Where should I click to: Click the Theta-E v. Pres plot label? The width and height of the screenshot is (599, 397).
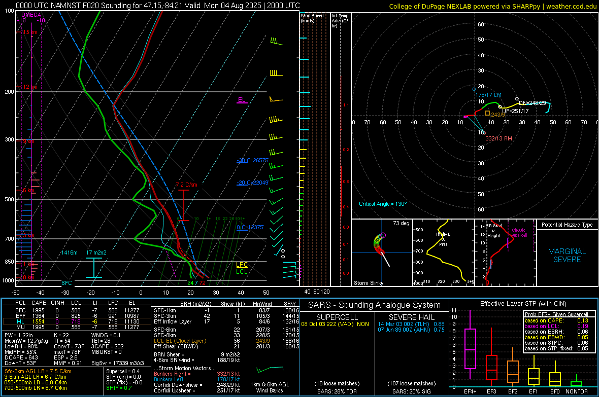(443, 239)
